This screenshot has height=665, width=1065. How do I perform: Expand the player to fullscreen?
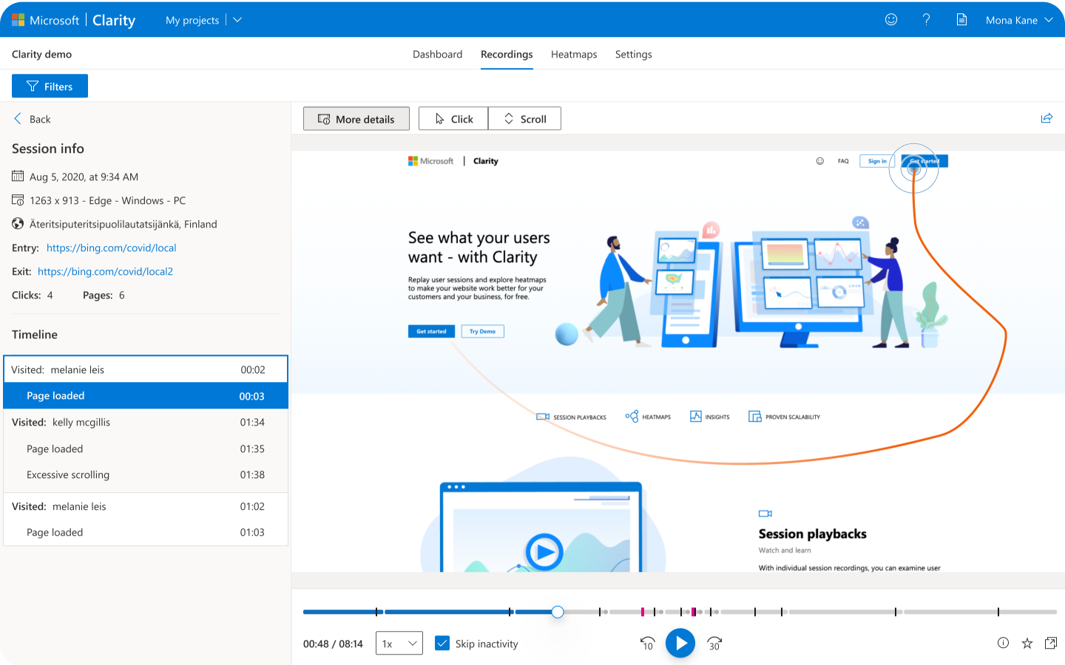[x=1050, y=643]
